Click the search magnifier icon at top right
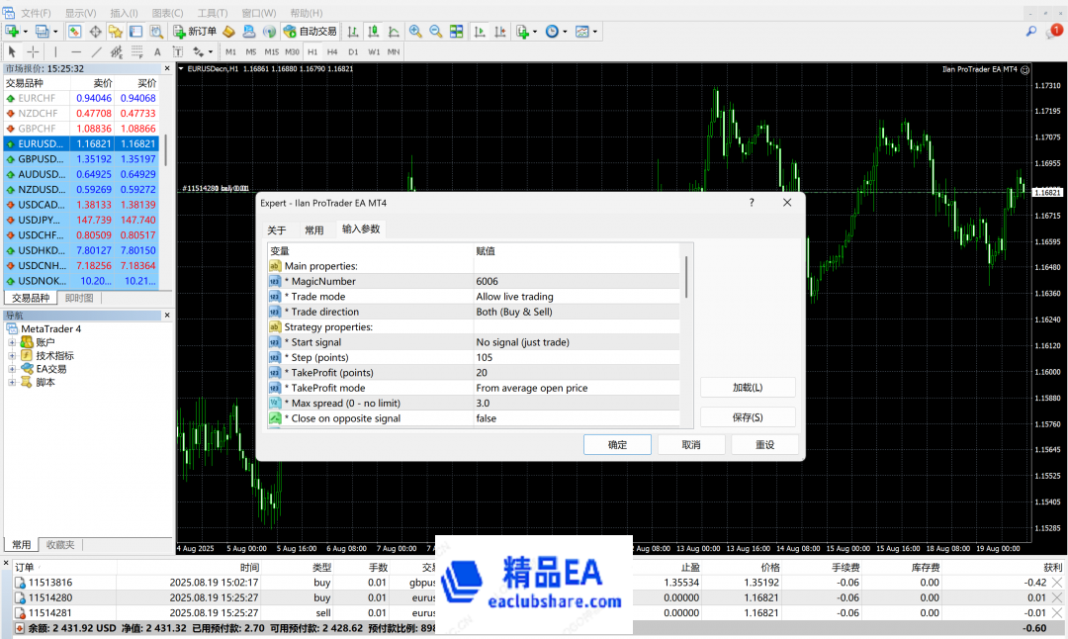Image resolution: width=1068 pixels, height=639 pixels. [x=1031, y=32]
